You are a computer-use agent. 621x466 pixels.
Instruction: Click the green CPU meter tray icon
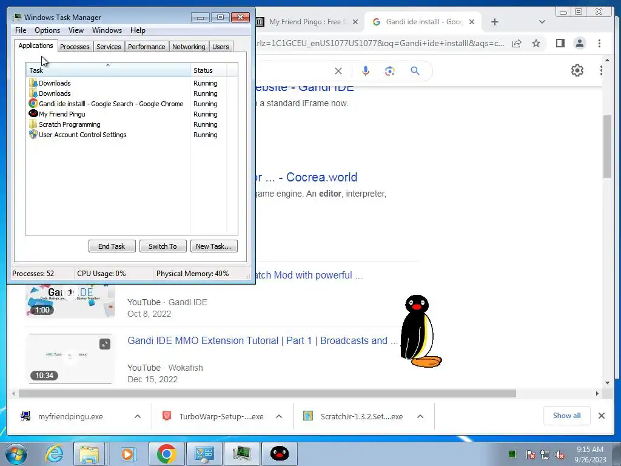click(512, 454)
